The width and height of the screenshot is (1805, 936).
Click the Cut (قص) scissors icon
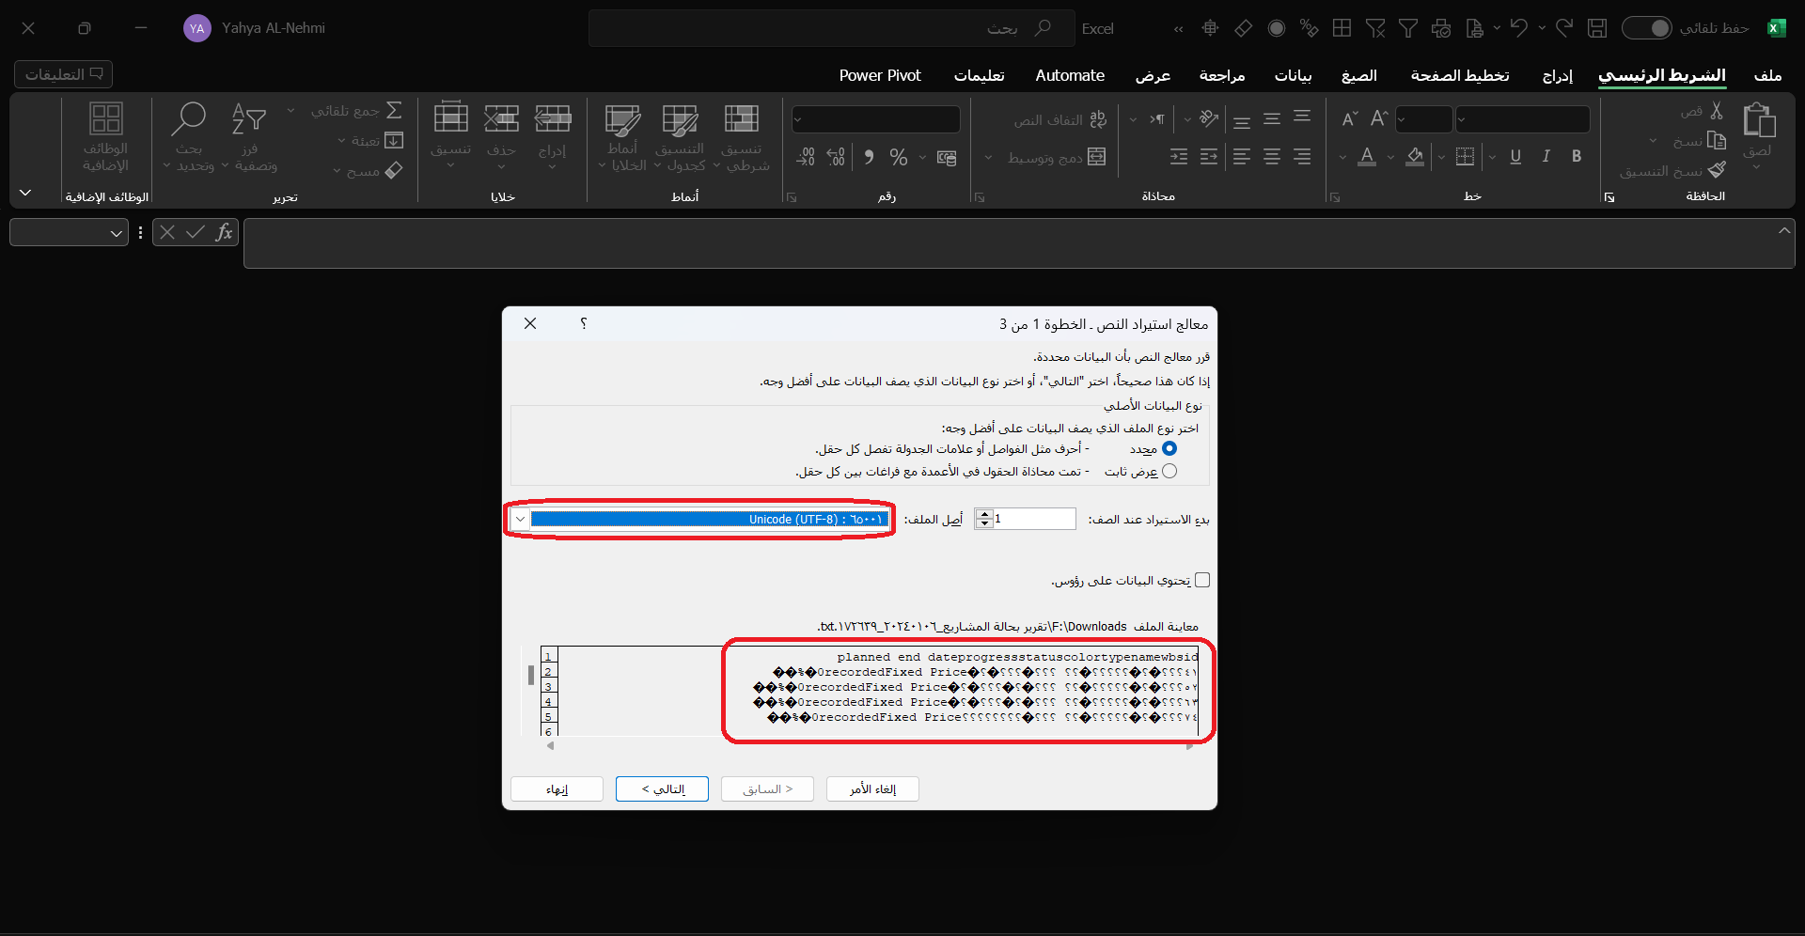click(x=1717, y=111)
